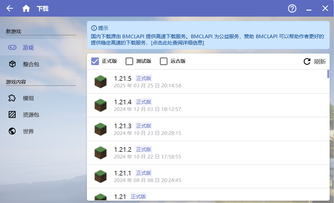Select the 游戏 sidebar tab
Image resolution: width=334 pixels, height=203 pixels.
pyautogui.click(x=41, y=48)
